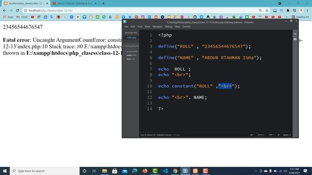312x175 pixels.
Task: Open index.html in Brackets file tree
Action: tap(131, 55)
